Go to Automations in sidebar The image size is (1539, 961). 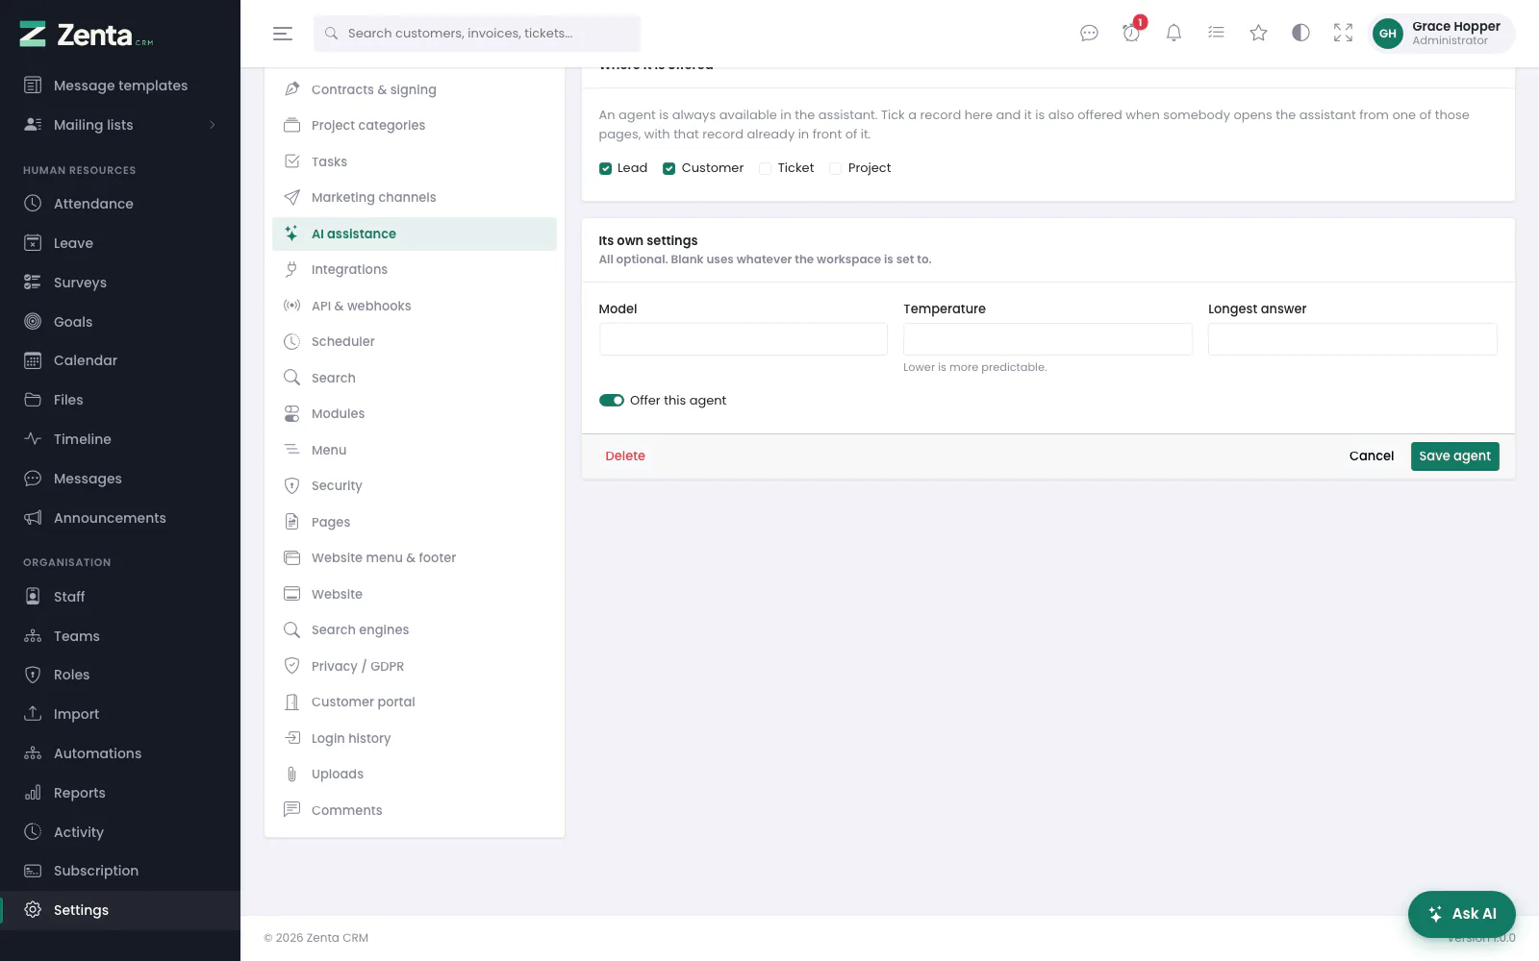[x=120, y=753]
